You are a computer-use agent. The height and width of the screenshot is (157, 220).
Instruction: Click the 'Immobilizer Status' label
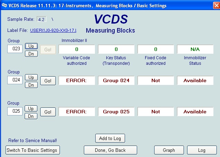point(195,60)
